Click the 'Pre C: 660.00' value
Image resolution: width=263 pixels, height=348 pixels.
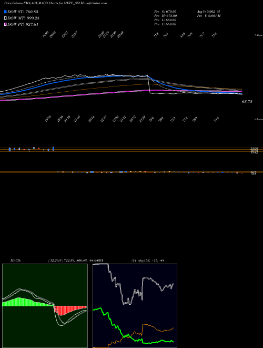point(165,24)
